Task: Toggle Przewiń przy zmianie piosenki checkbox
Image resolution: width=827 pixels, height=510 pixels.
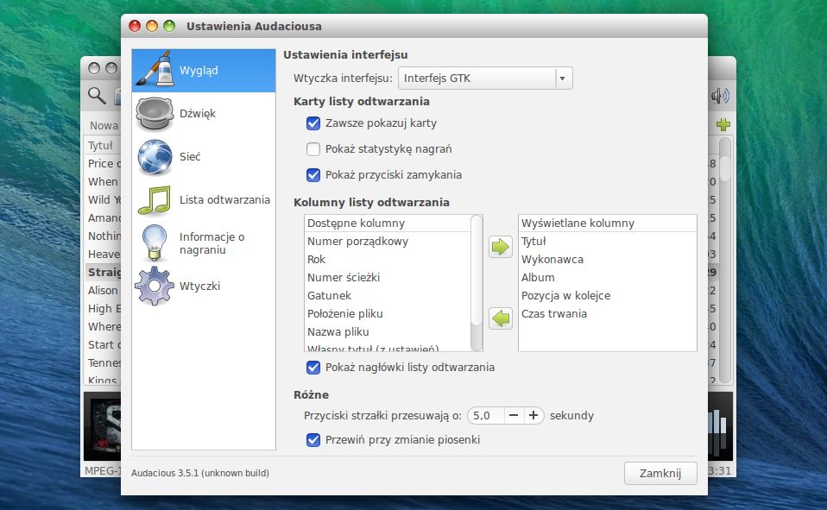Action: [313, 440]
